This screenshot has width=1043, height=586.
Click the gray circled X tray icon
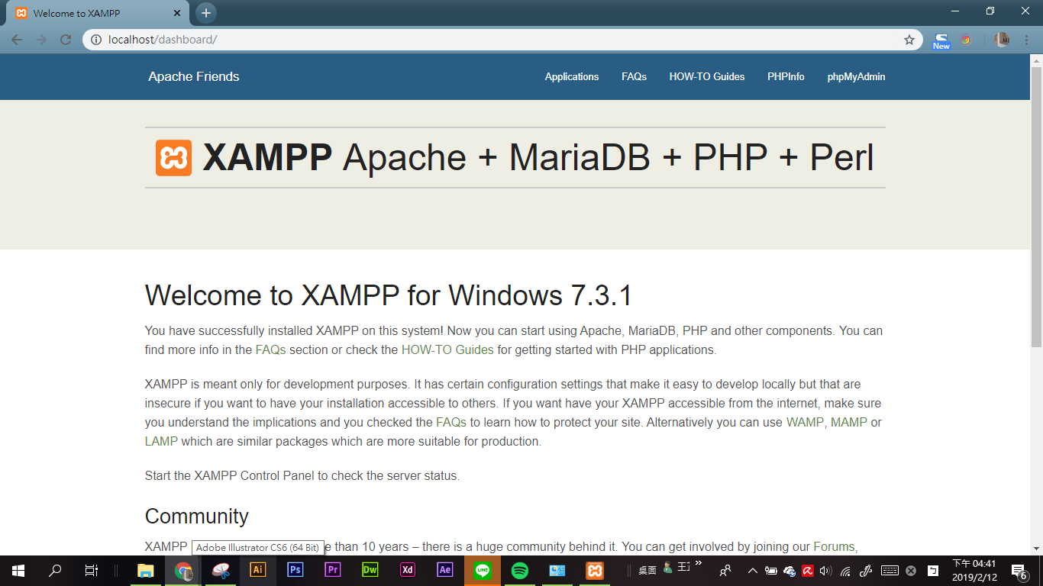pos(911,571)
